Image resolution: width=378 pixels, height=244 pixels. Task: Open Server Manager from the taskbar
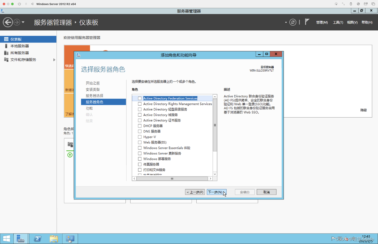tap(20, 239)
